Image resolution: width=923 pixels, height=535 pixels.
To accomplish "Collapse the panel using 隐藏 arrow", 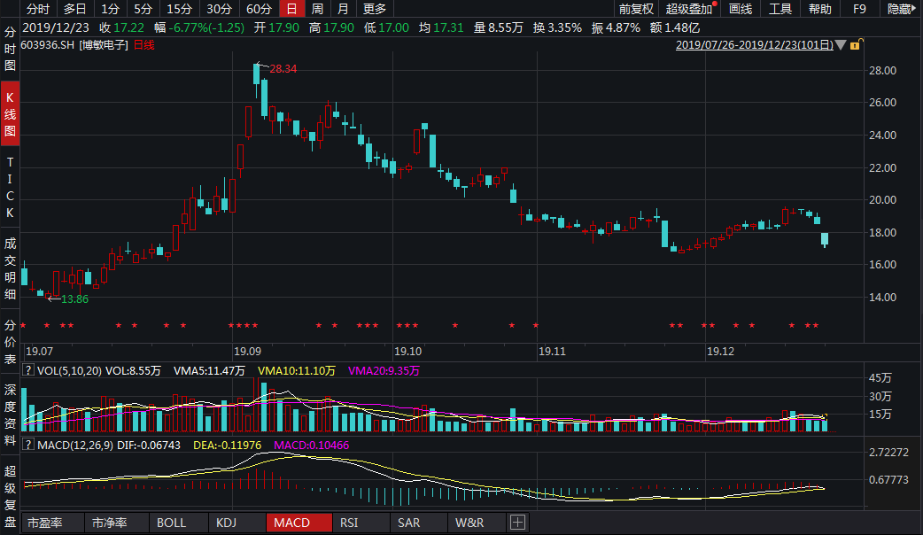I will pyautogui.click(x=902, y=9).
